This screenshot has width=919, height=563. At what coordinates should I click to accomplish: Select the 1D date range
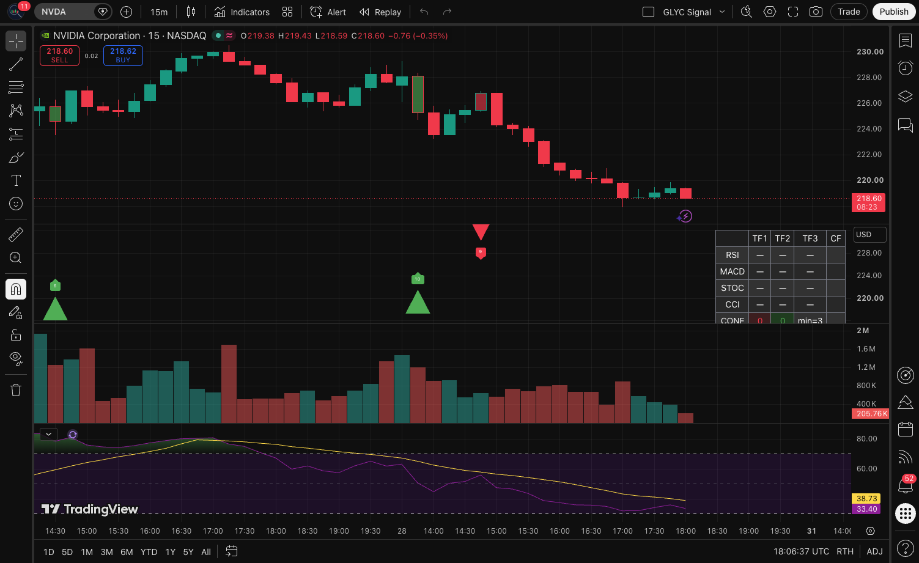pos(49,551)
